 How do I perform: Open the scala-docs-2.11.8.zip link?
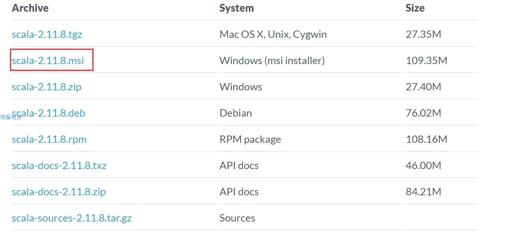pyautogui.click(x=59, y=192)
